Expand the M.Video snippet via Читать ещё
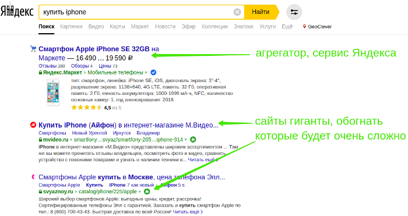The width and height of the screenshot is (408, 216). pos(203,160)
